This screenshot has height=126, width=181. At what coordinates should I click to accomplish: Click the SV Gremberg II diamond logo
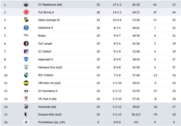pos(26,91)
